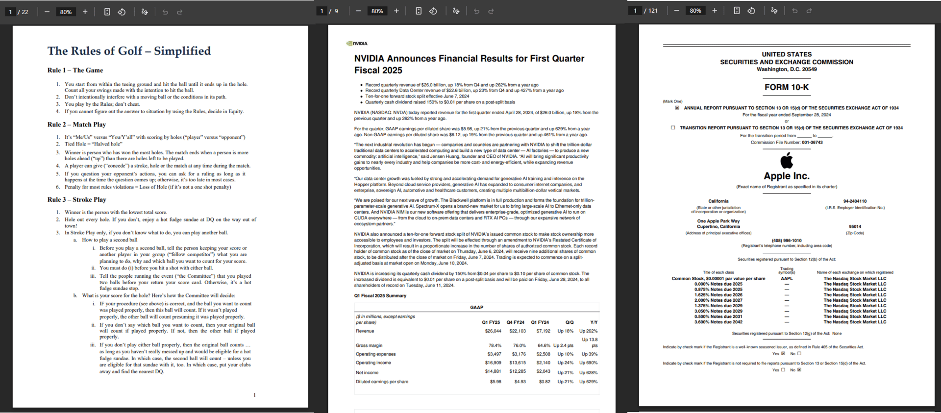941x413 pixels.
Task: Redo in the Apple 10-K viewer
Action: coord(809,10)
